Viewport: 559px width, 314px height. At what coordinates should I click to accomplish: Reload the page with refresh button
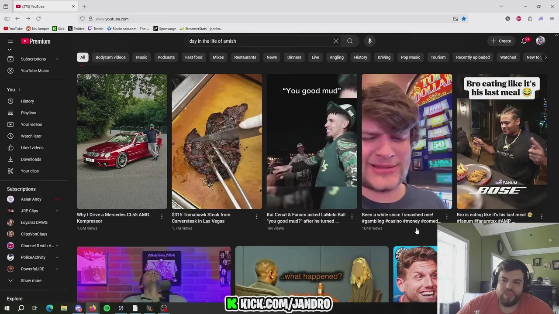point(38,19)
